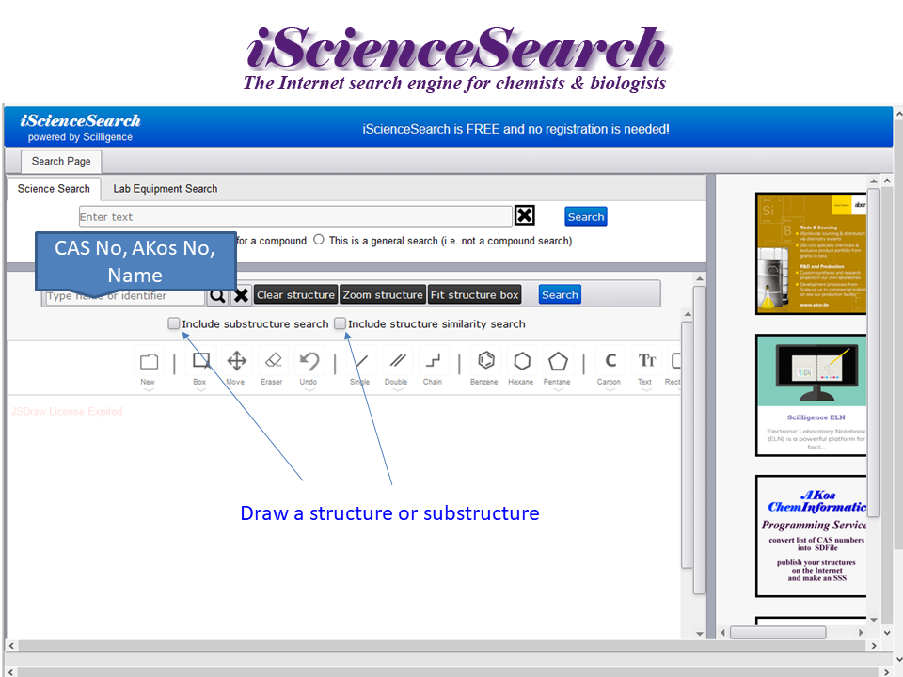The image size is (903, 677).
Task: Expand dropdown arrow under Carbon tool
Action: point(610,389)
